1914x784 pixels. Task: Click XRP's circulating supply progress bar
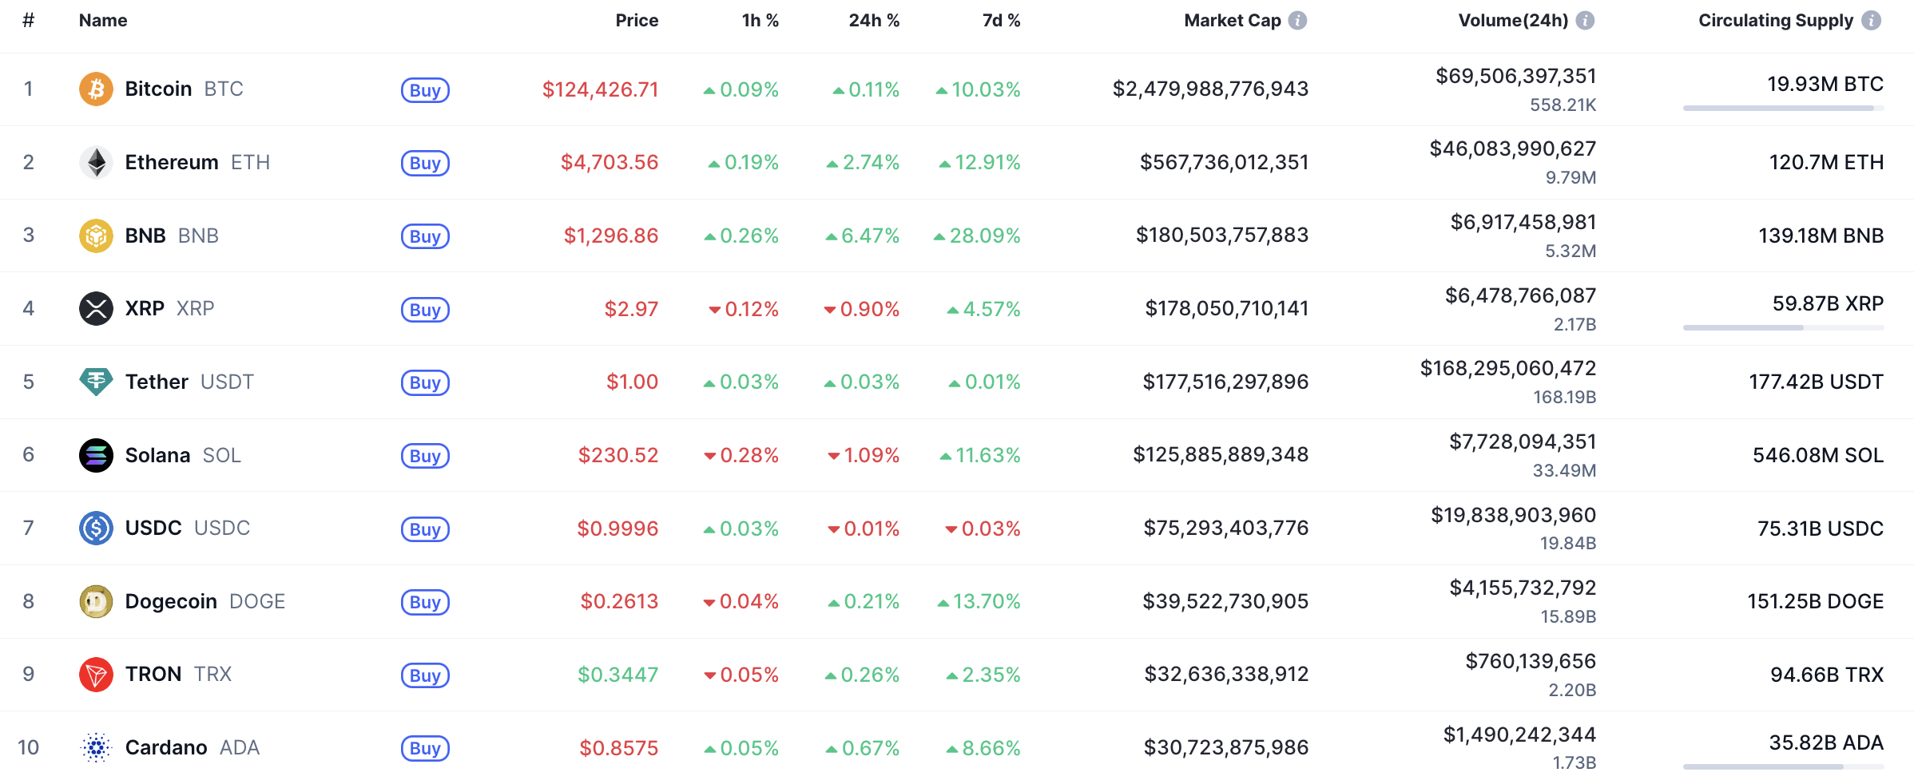tap(1783, 327)
